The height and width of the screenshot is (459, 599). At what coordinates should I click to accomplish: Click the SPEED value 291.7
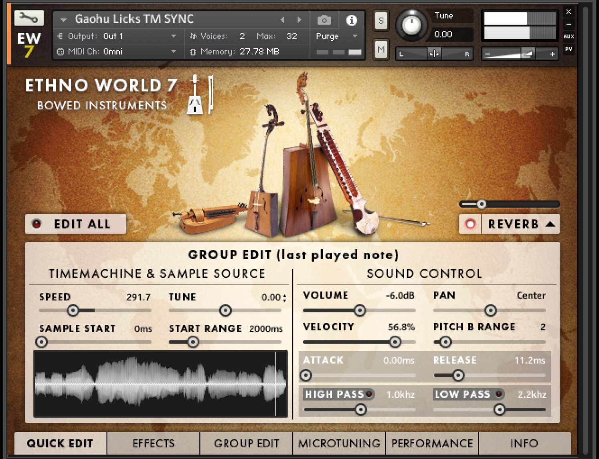[138, 297]
